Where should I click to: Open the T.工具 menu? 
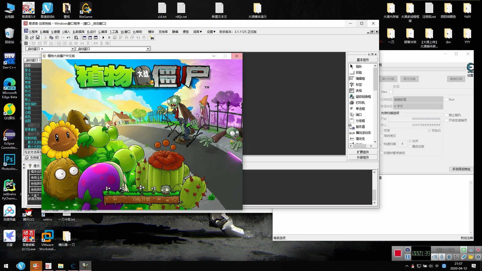click(114, 32)
